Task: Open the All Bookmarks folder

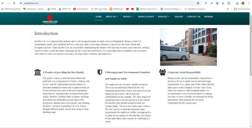Action: click(242, 9)
